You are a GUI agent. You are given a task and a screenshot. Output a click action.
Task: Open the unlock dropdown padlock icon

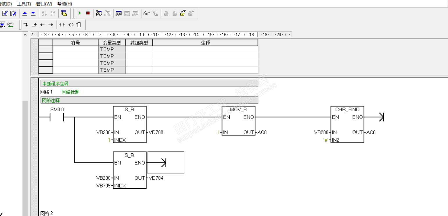pyautogui.click(x=183, y=13)
